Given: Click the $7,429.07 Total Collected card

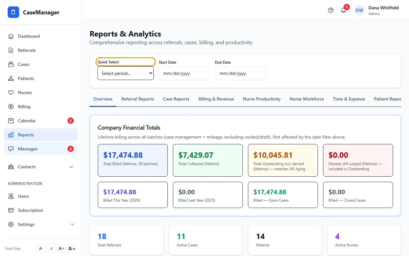Looking at the screenshot, I should tap(208, 160).
